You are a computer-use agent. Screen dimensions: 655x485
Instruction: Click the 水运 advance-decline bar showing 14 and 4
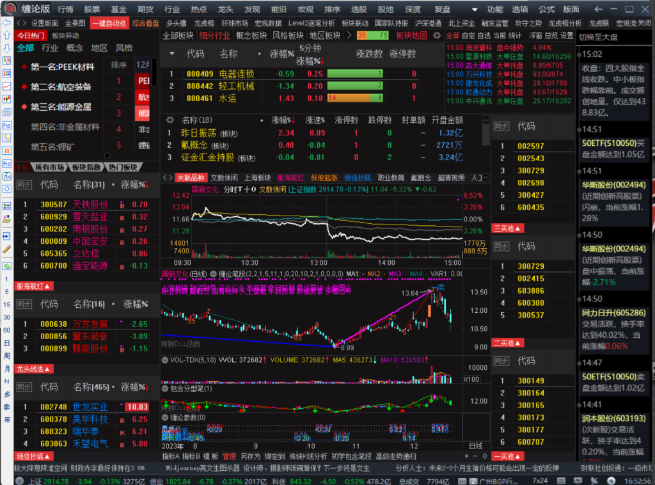pyautogui.click(x=355, y=98)
